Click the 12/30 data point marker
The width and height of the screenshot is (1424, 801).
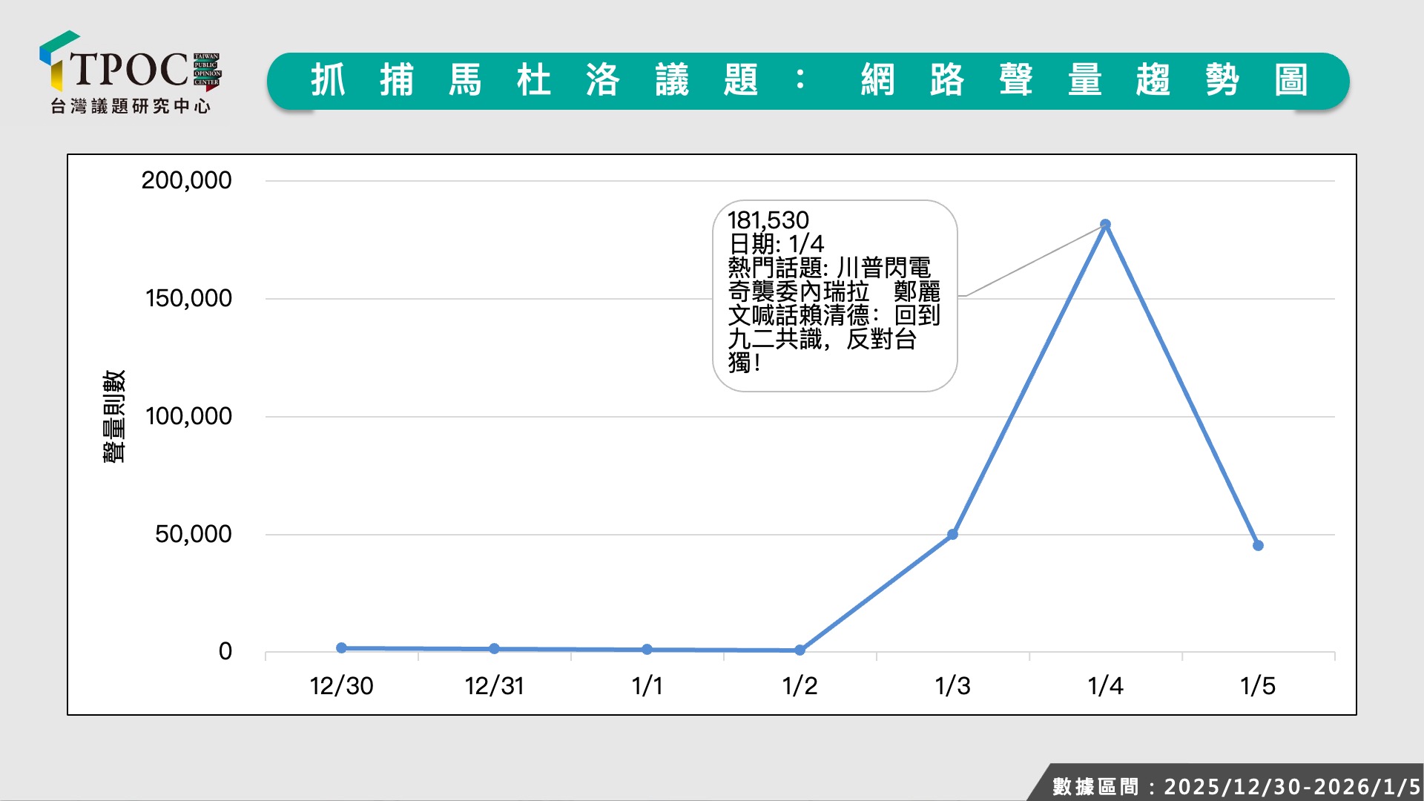point(341,647)
